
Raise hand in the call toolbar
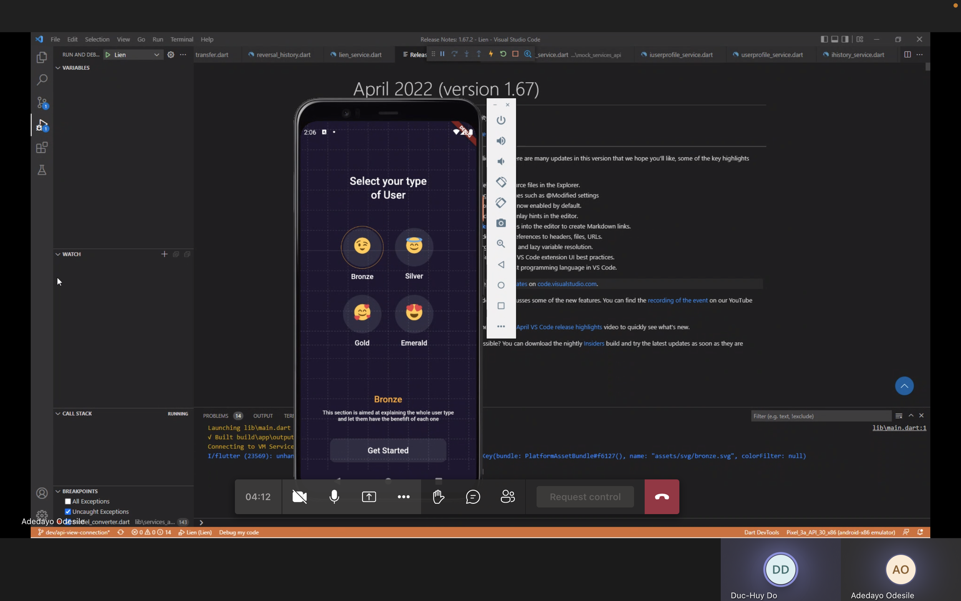click(438, 496)
